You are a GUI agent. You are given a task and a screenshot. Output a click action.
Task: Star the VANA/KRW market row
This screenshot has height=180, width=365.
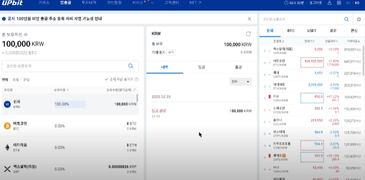(265, 169)
